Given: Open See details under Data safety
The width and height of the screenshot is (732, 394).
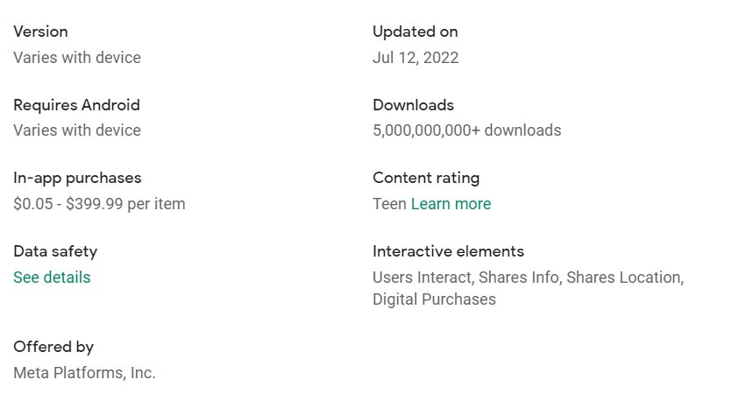Looking at the screenshot, I should pos(52,278).
